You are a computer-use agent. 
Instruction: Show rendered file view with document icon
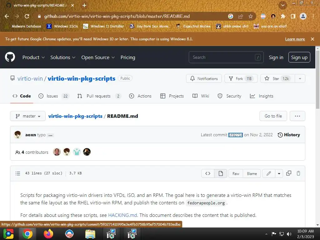tap(221, 173)
